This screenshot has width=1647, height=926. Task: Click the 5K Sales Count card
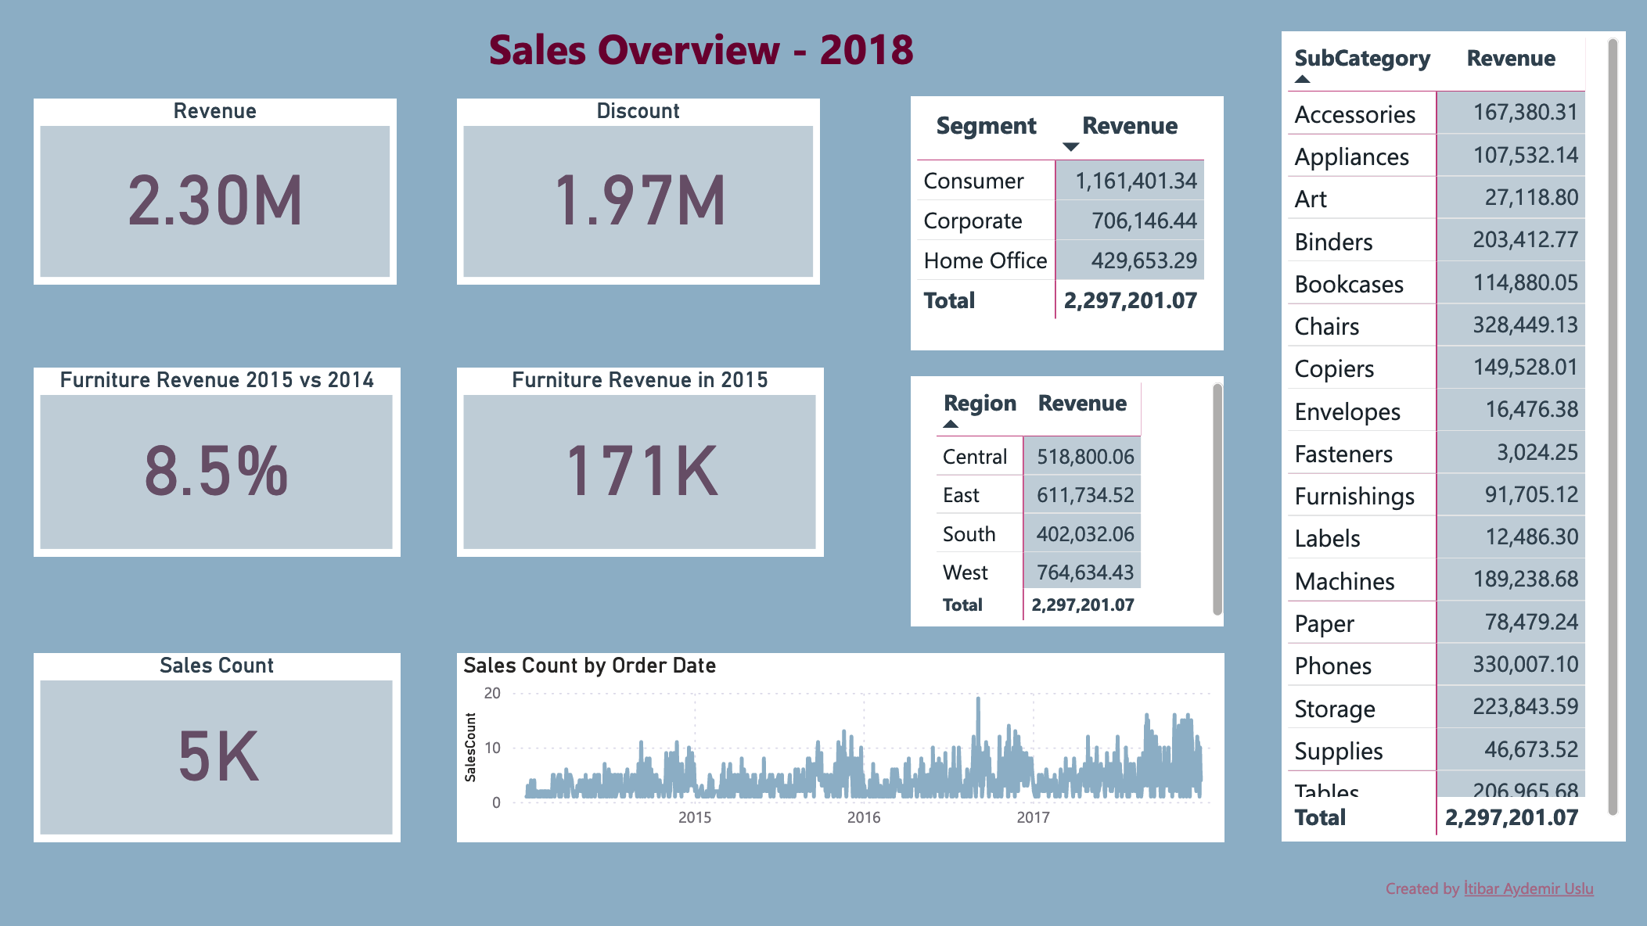tap(217, 756)
